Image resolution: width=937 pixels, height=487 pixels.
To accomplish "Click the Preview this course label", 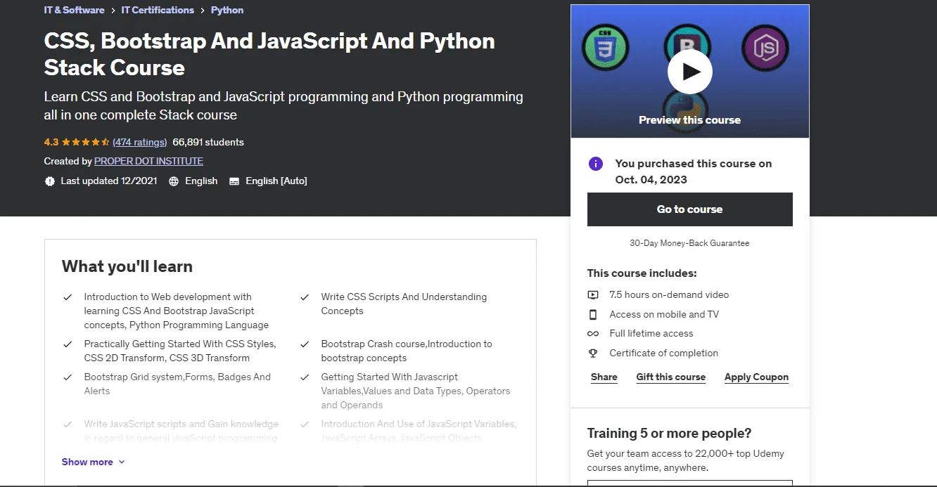I will [689, 120].
